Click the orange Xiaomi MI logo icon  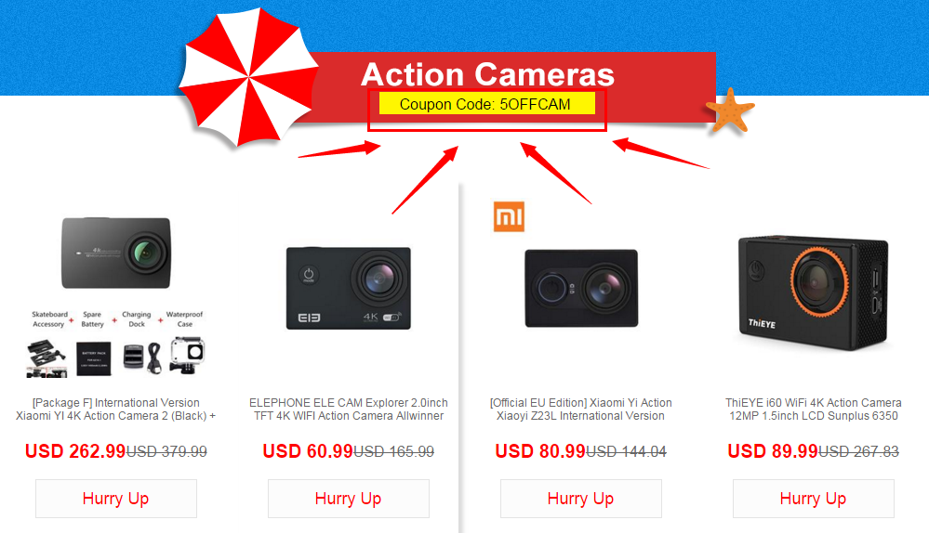[x=509, y=216]
